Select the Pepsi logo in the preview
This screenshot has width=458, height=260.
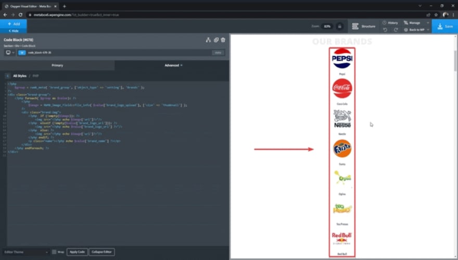coord(342,58)
